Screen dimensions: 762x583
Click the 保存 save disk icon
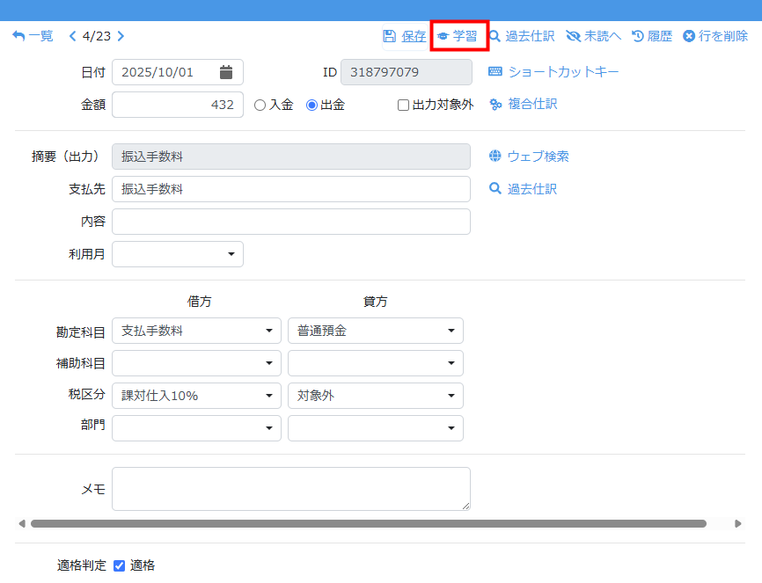click(389, 36)
